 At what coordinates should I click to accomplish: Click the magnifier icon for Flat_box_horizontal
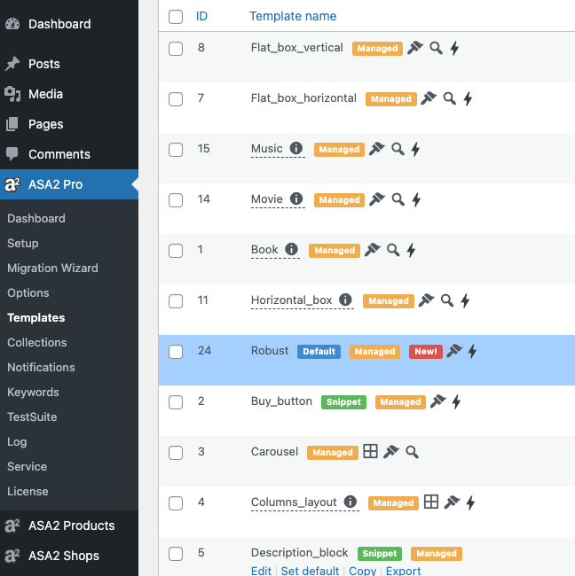point(450,98)
